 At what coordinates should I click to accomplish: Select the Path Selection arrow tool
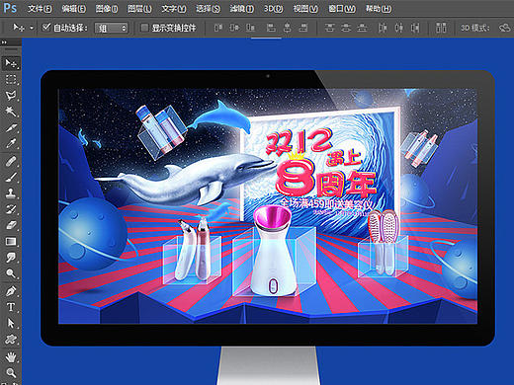11,323
